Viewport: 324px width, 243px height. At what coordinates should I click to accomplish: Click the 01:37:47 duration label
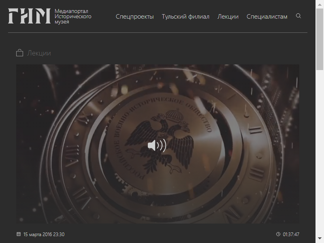[291, 234]
